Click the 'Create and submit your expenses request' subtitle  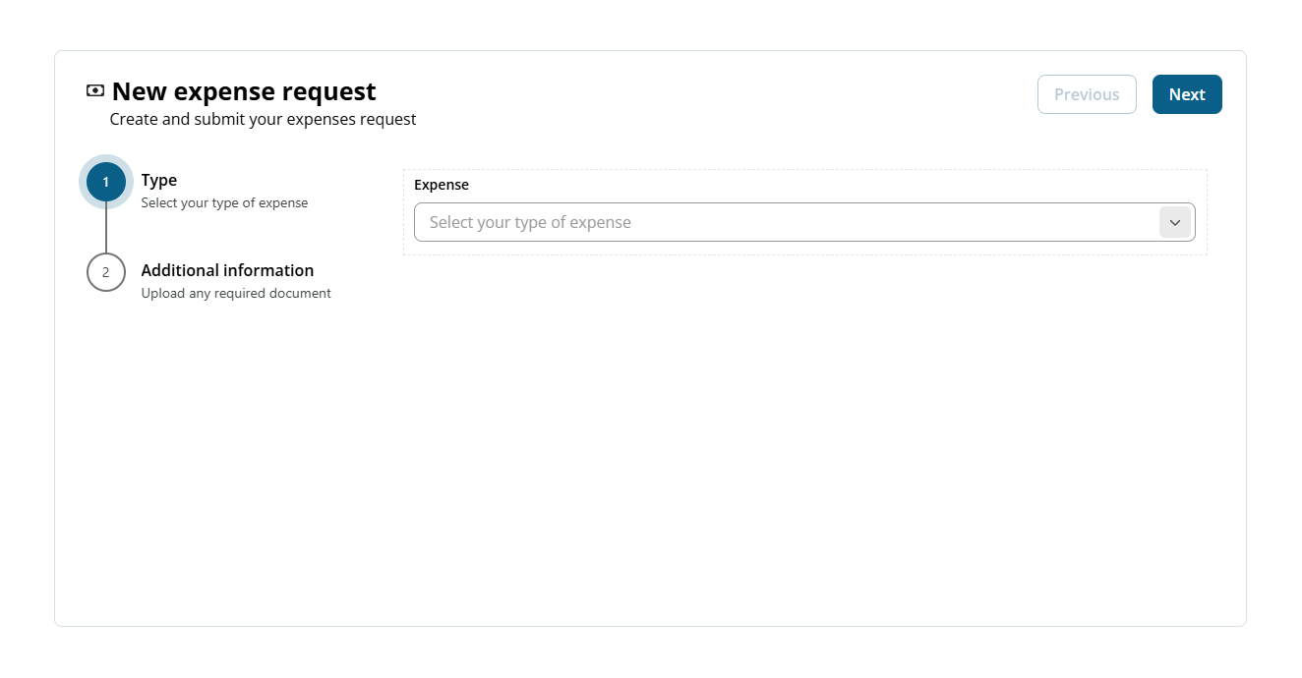tap(263, 119)
